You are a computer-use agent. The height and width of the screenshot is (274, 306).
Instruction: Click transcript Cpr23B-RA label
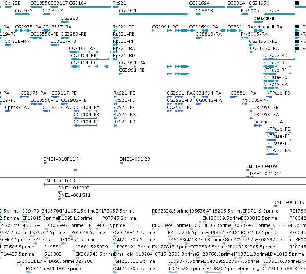(17, 41)
